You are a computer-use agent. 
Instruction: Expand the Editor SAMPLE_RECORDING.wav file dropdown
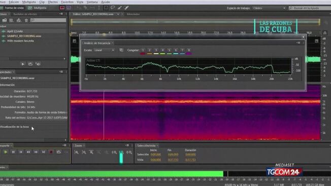pos(118,14)
